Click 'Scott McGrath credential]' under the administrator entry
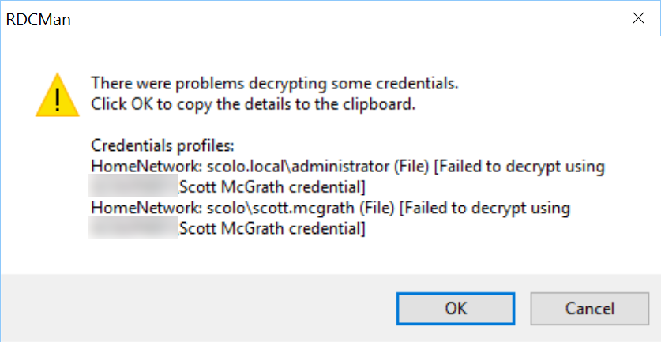Image resolution: width=661 pixels, height=342 pixels. click(x=272, y=187)
